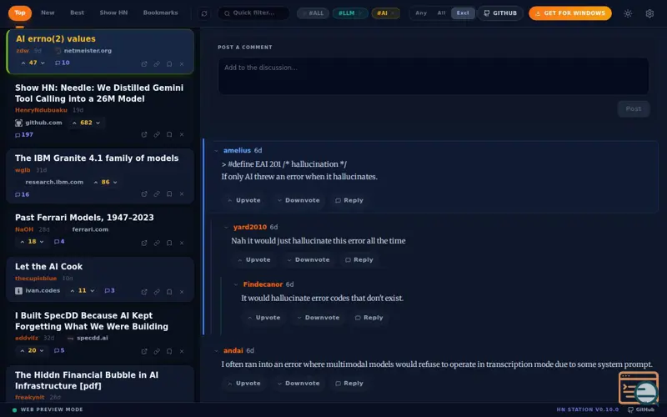667x417 pixels.
Task: Toggle the #LLM tag filter
Action: coord(349,13)
